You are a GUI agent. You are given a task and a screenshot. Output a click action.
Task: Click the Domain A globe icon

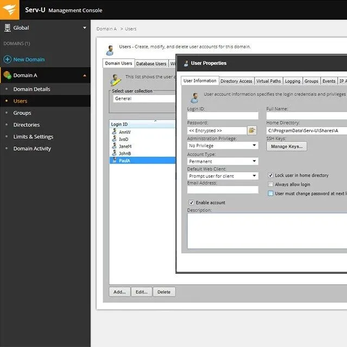7,75
